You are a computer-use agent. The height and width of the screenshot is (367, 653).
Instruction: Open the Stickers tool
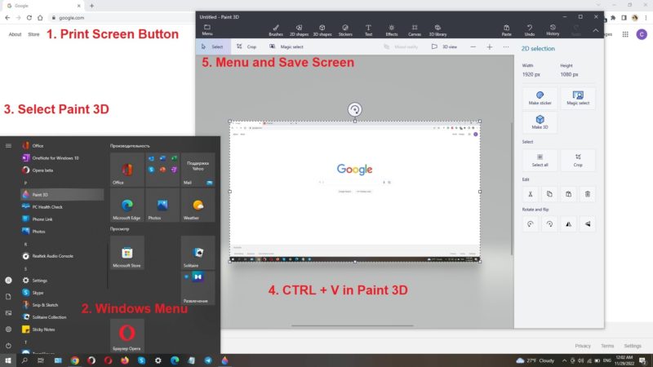(x=346, y=30)
